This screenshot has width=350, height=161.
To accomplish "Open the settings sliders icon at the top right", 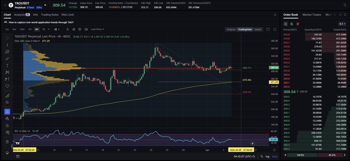I will pos(345,5).
